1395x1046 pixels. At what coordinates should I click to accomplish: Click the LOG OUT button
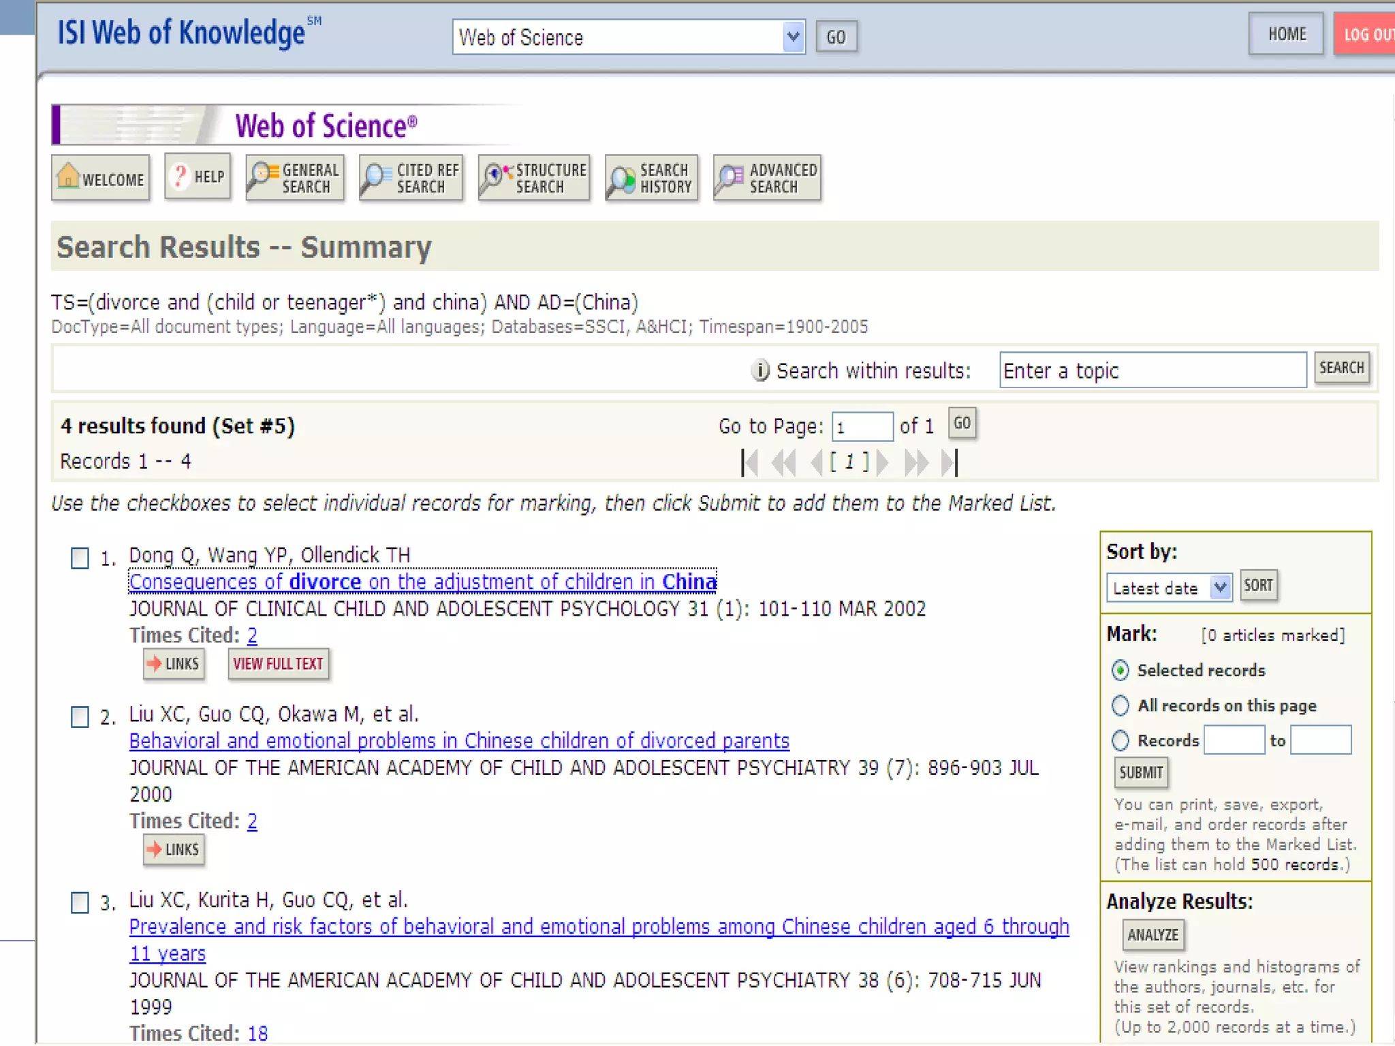(x=1364, y=34)
